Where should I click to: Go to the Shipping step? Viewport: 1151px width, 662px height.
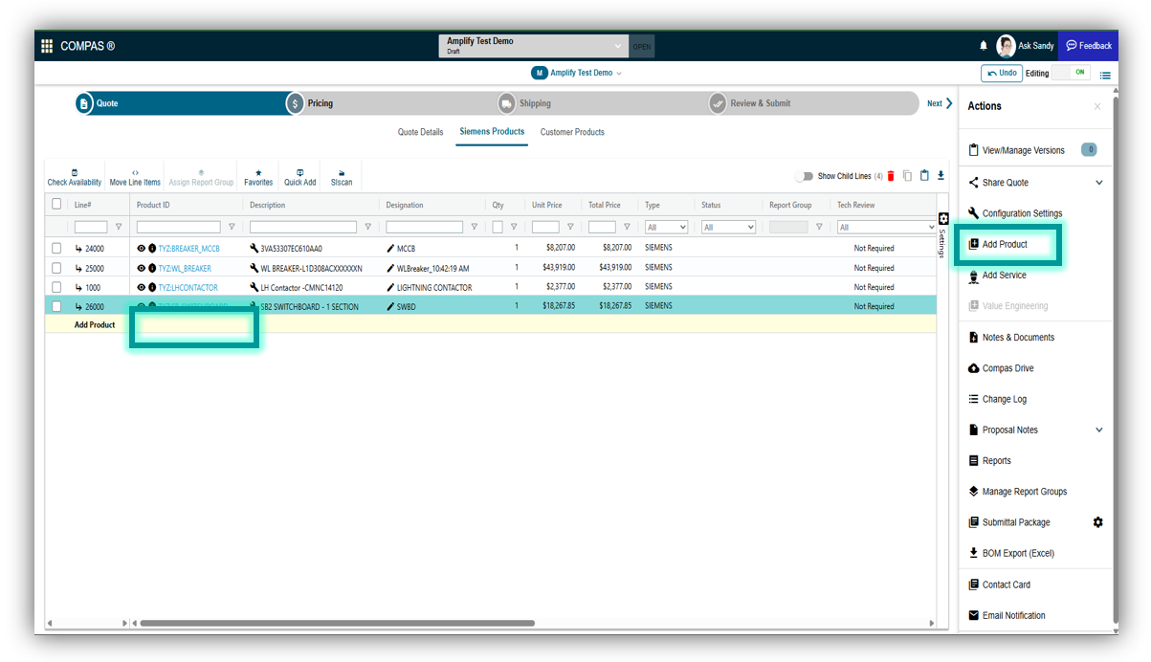click(x=524, y=103)
